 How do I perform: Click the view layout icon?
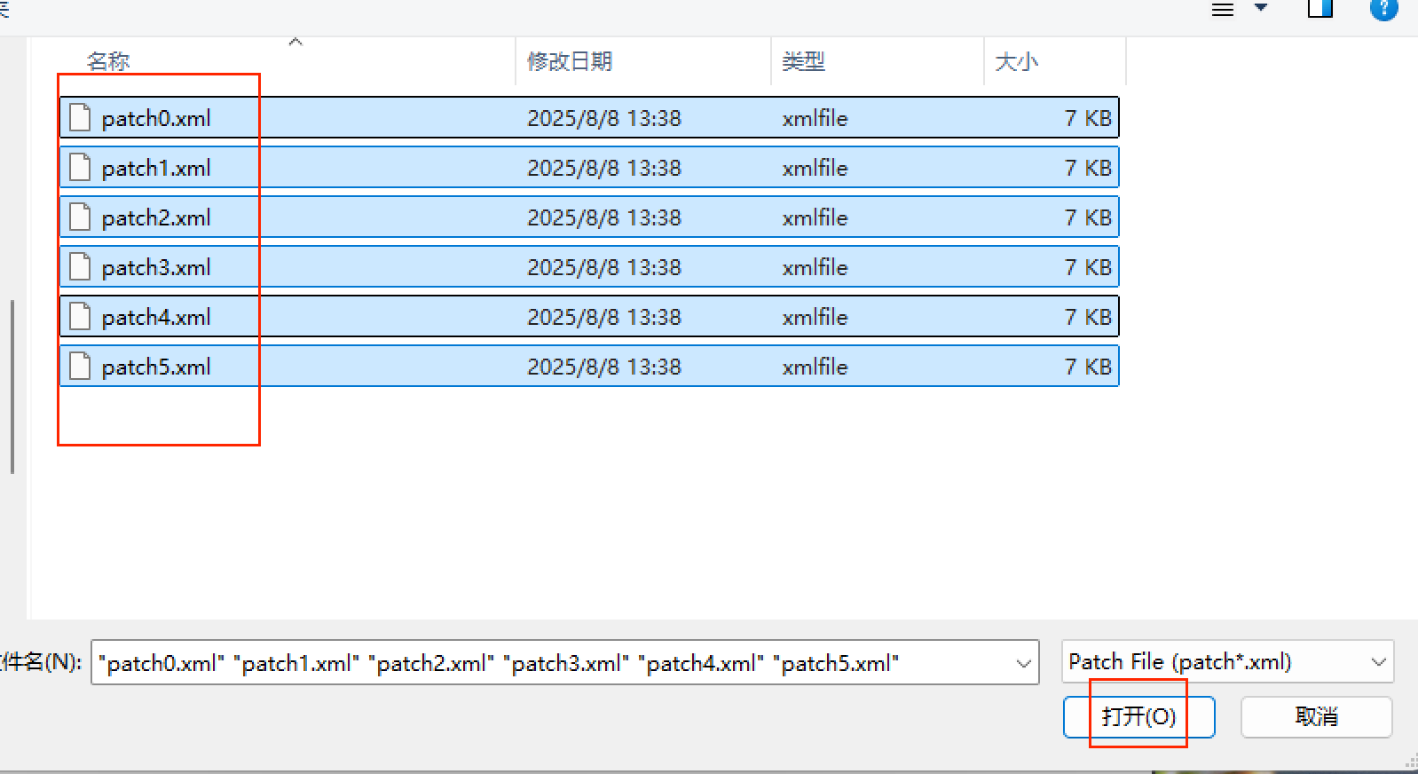click(x=1223, y=10)
